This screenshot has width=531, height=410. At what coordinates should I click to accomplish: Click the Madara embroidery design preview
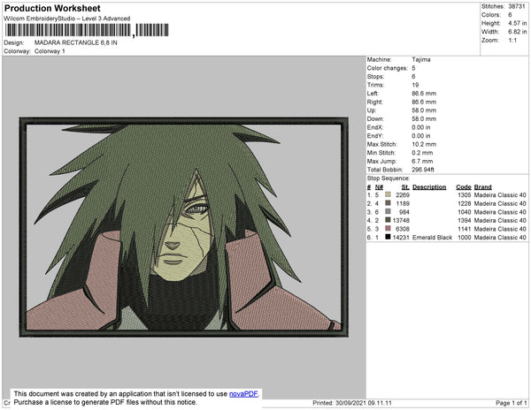coord(183,227)
